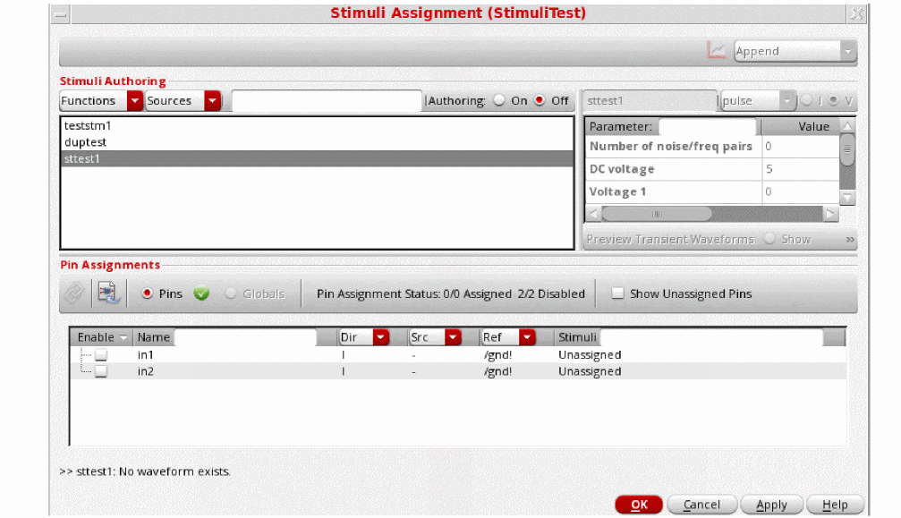Click the /gnd! reference cell for in2
This screenshot has width=901, height=518.
click(497, 371)
